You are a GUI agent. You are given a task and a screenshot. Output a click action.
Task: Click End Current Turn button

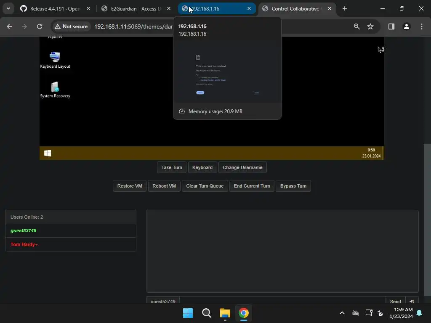(252, 186)
